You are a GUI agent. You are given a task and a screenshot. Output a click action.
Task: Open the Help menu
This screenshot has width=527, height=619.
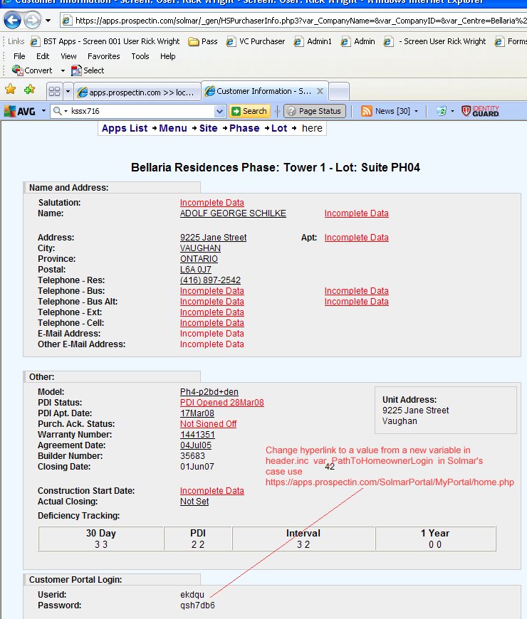167,56
